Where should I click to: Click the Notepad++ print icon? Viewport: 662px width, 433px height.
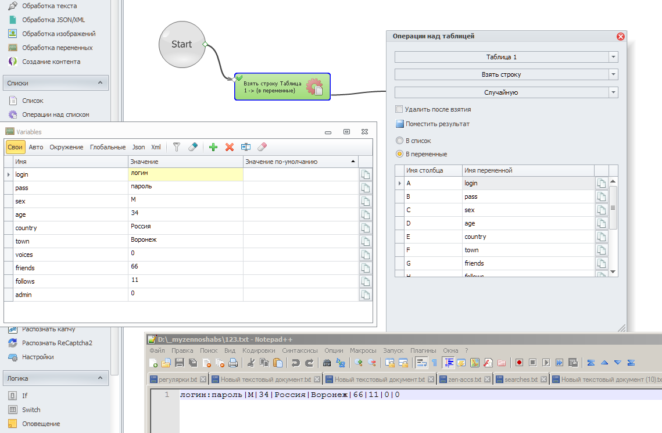click(x=233, y=363)
